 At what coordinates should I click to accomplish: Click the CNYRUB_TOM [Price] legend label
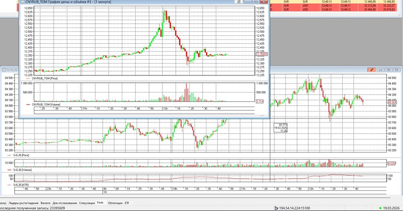(45, 78)
